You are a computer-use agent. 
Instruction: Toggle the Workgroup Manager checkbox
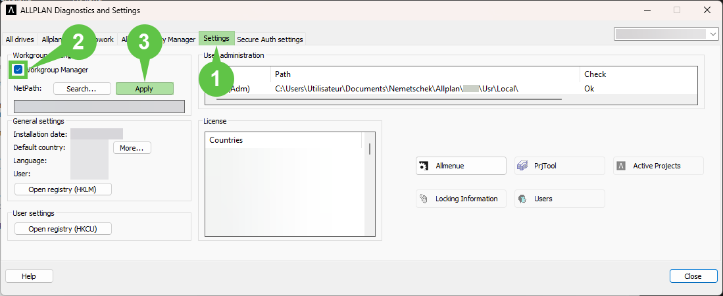18,70
